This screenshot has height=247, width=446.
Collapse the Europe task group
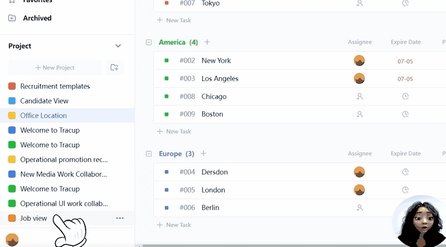(x=149, y=154)
